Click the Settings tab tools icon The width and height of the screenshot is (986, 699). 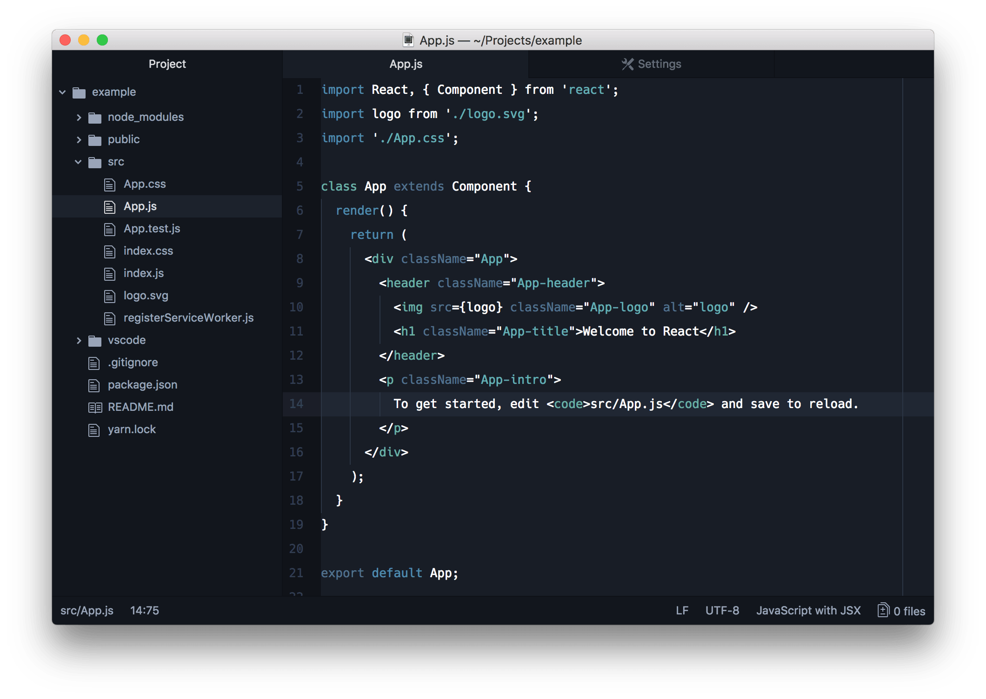pyautogui.click(x=627, y=64)
